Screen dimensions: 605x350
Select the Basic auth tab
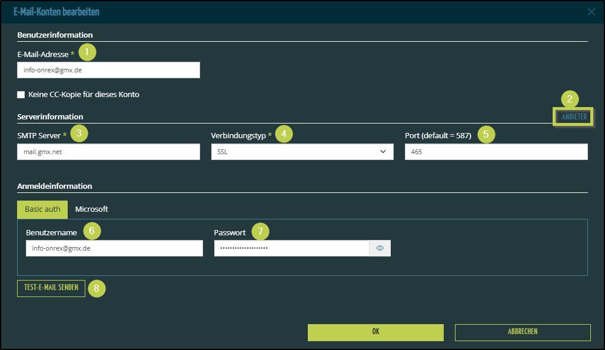point(42,209)
